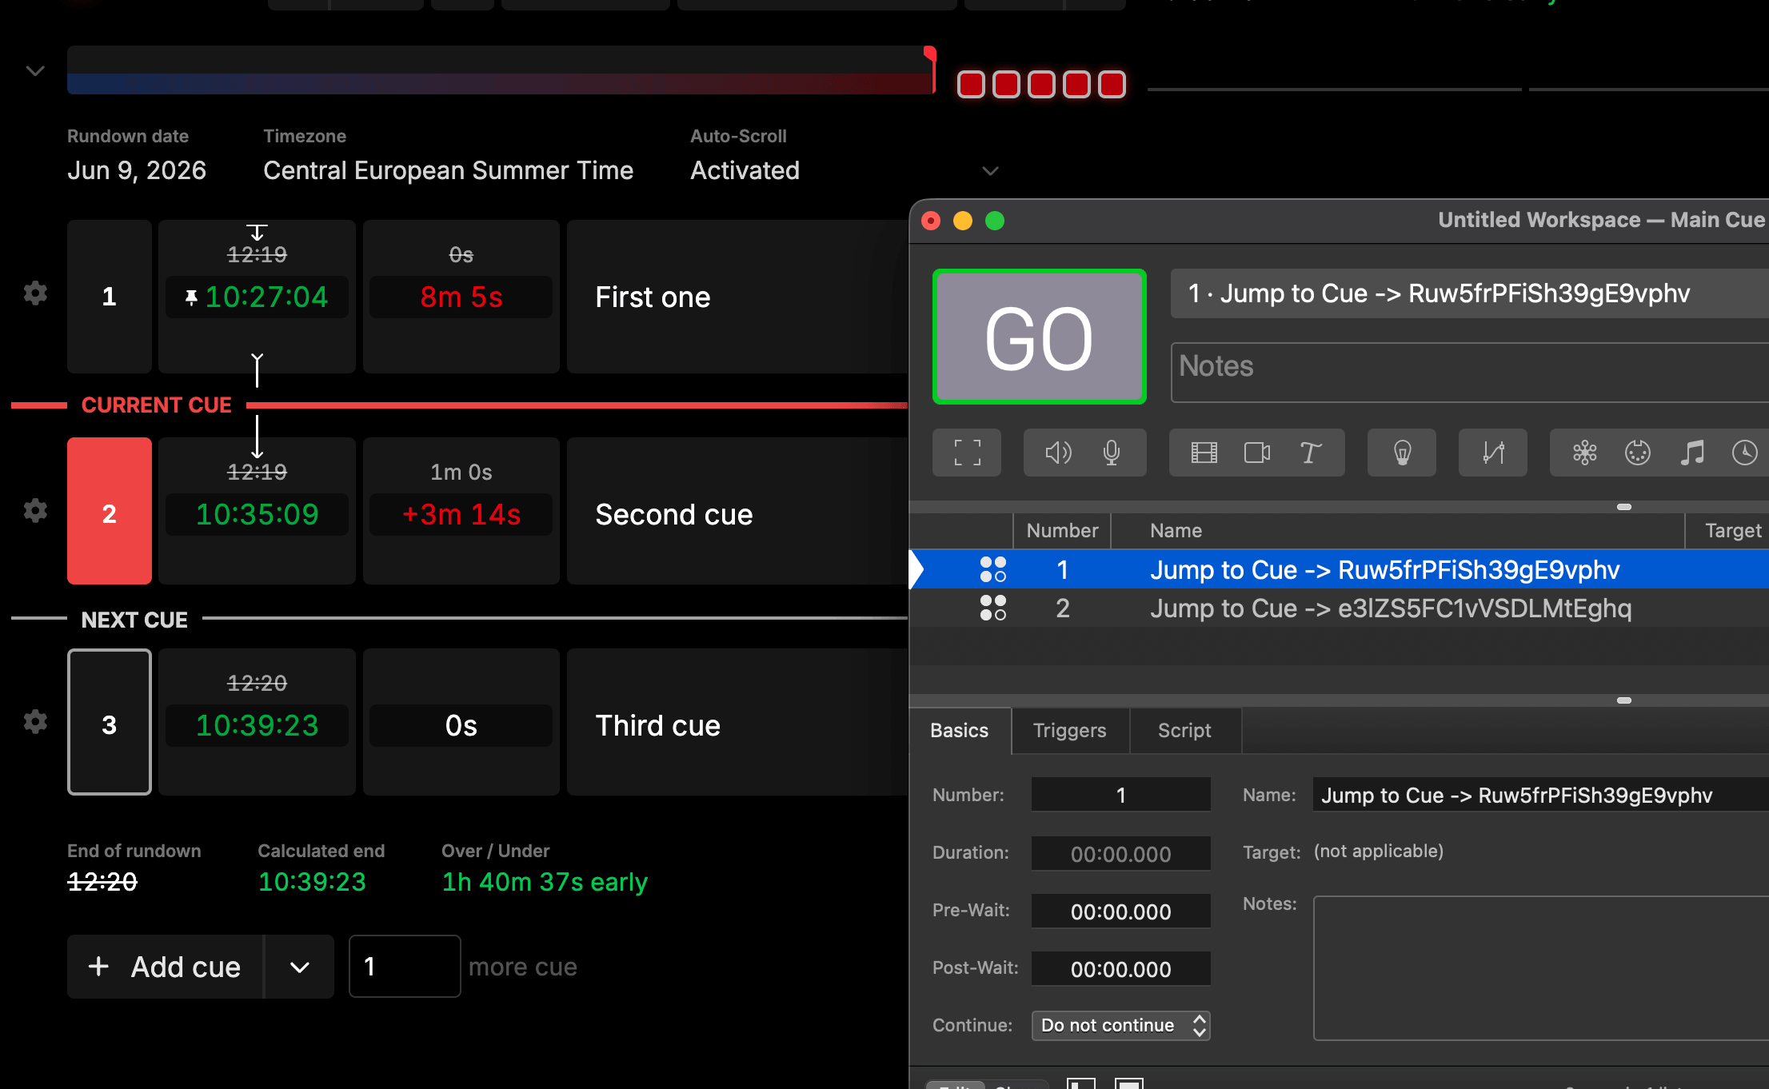The width and height of the screenshot is (1769, 1089).
Task: Click the Number column header
Action: [x=1062, y=530]
